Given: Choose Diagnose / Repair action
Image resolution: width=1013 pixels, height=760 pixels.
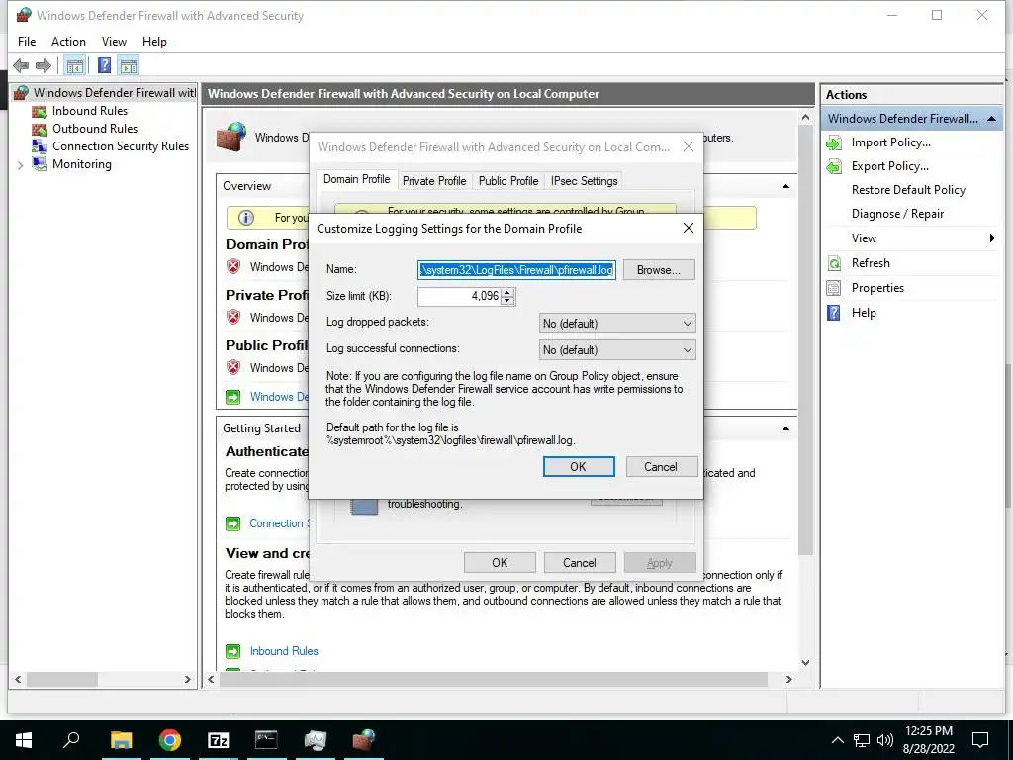Looking at the screenshot, I should (x=897, y=214).
